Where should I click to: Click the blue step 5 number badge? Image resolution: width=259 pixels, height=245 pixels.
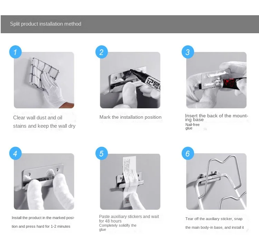tap(102, 153)
